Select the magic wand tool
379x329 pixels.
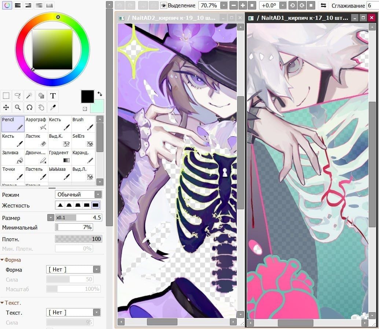click(29, 96)
